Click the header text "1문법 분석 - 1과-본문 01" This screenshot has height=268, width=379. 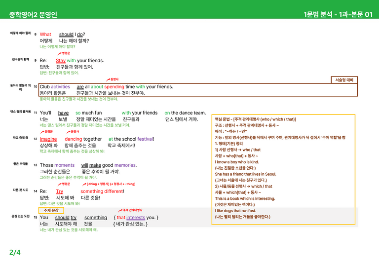[x=338, y=14]
